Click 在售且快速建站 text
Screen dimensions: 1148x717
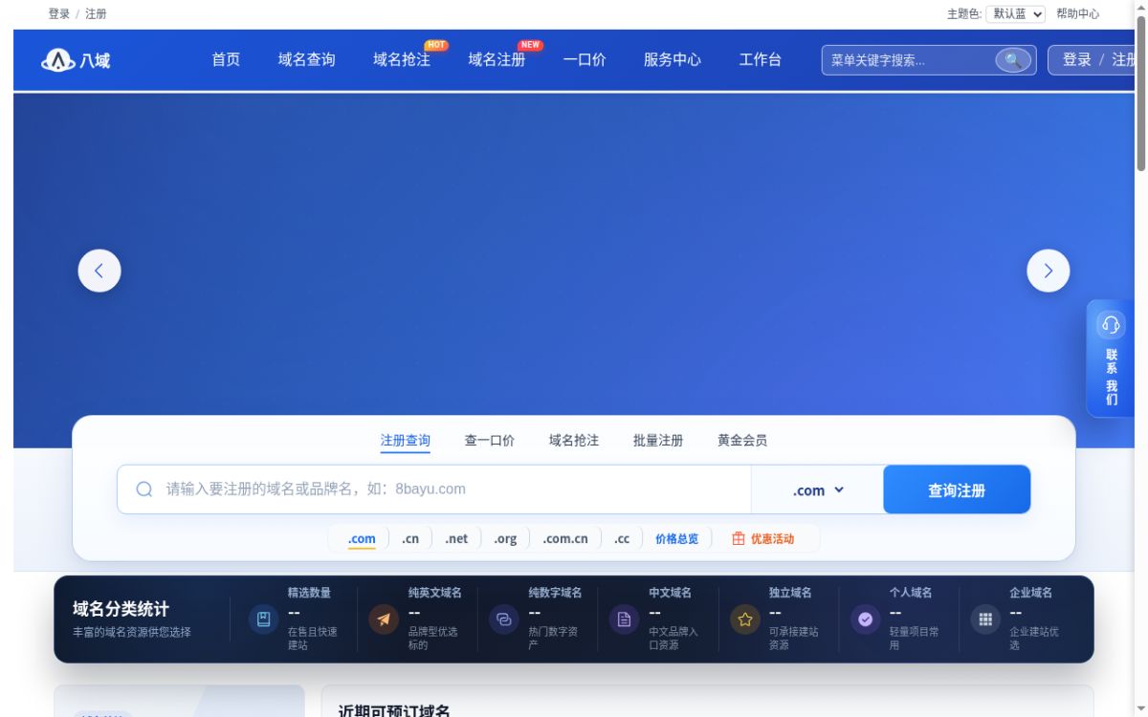[x=313, y=639]
